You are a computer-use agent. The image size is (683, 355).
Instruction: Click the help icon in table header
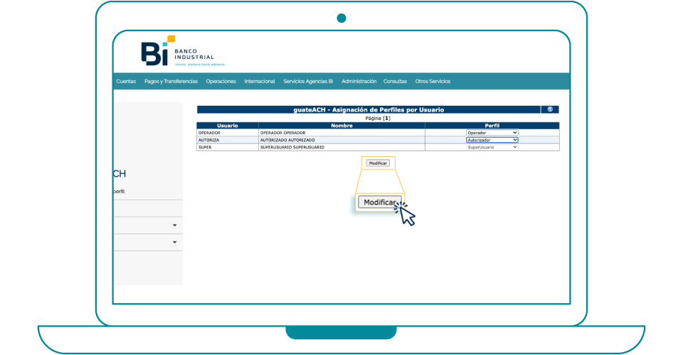549,109
